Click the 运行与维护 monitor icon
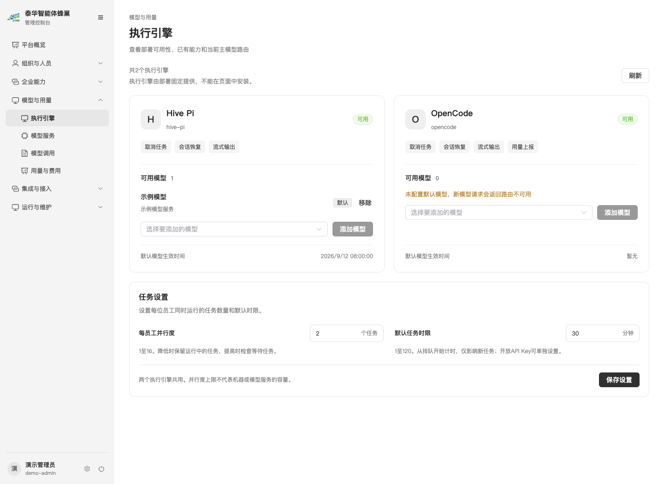Image resolution: width=664 pixels, height=484 pixels. pos(15,207)
